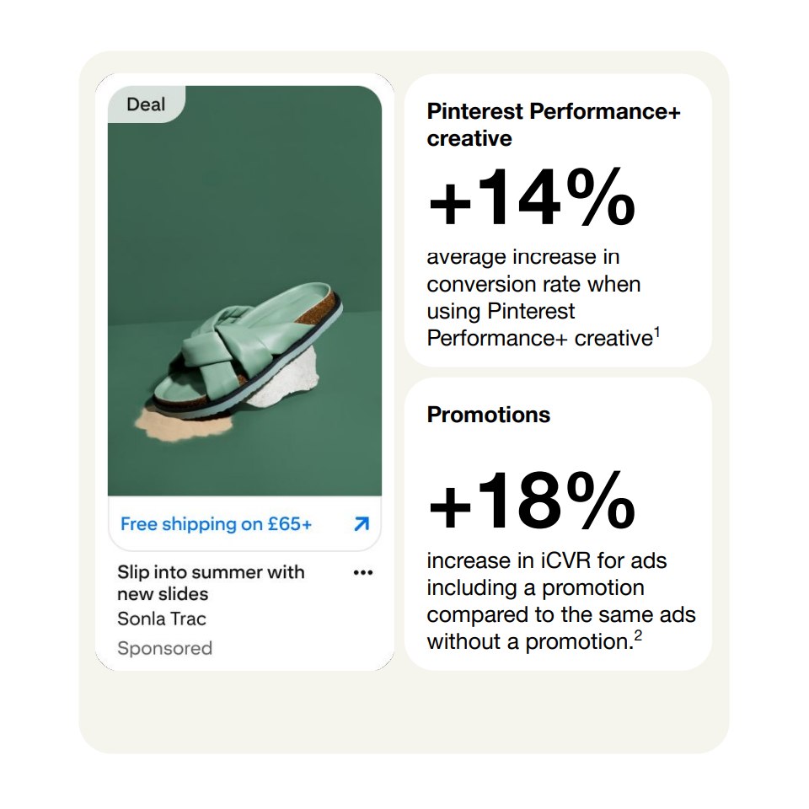Image resolution: width=809 pixels, height=809 pixels.
Task: Click the blue arrow icon beside free shipping
Action: 362,523
